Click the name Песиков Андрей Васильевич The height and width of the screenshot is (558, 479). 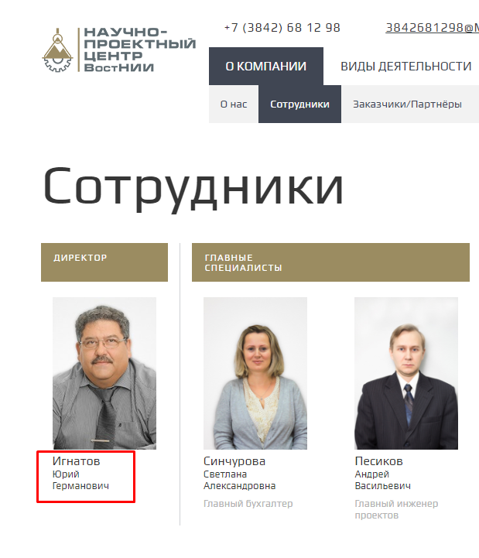pyautogui.click(x=382, y=473)
